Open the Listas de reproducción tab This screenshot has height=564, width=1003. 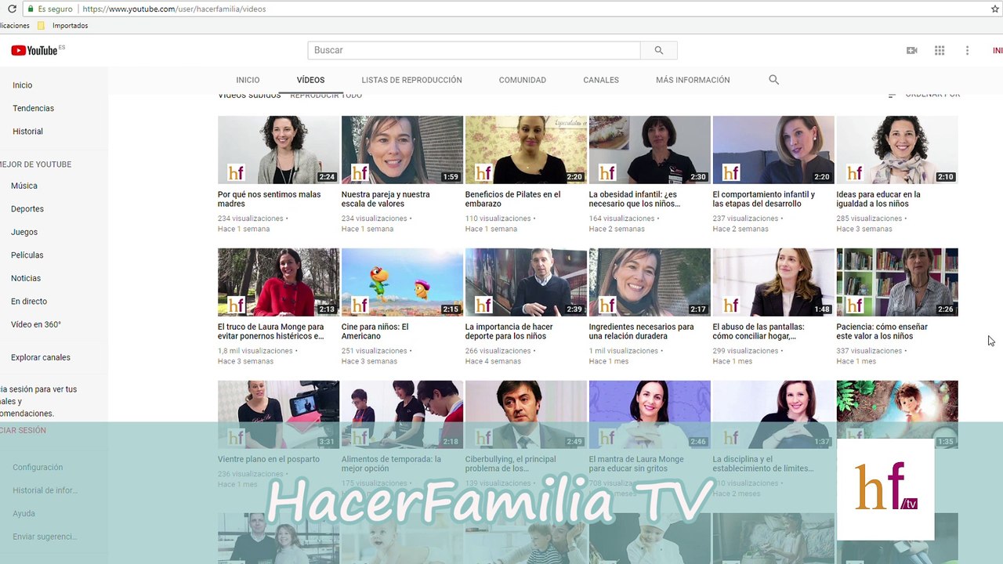pyautogui.click(x=411, y=80)
